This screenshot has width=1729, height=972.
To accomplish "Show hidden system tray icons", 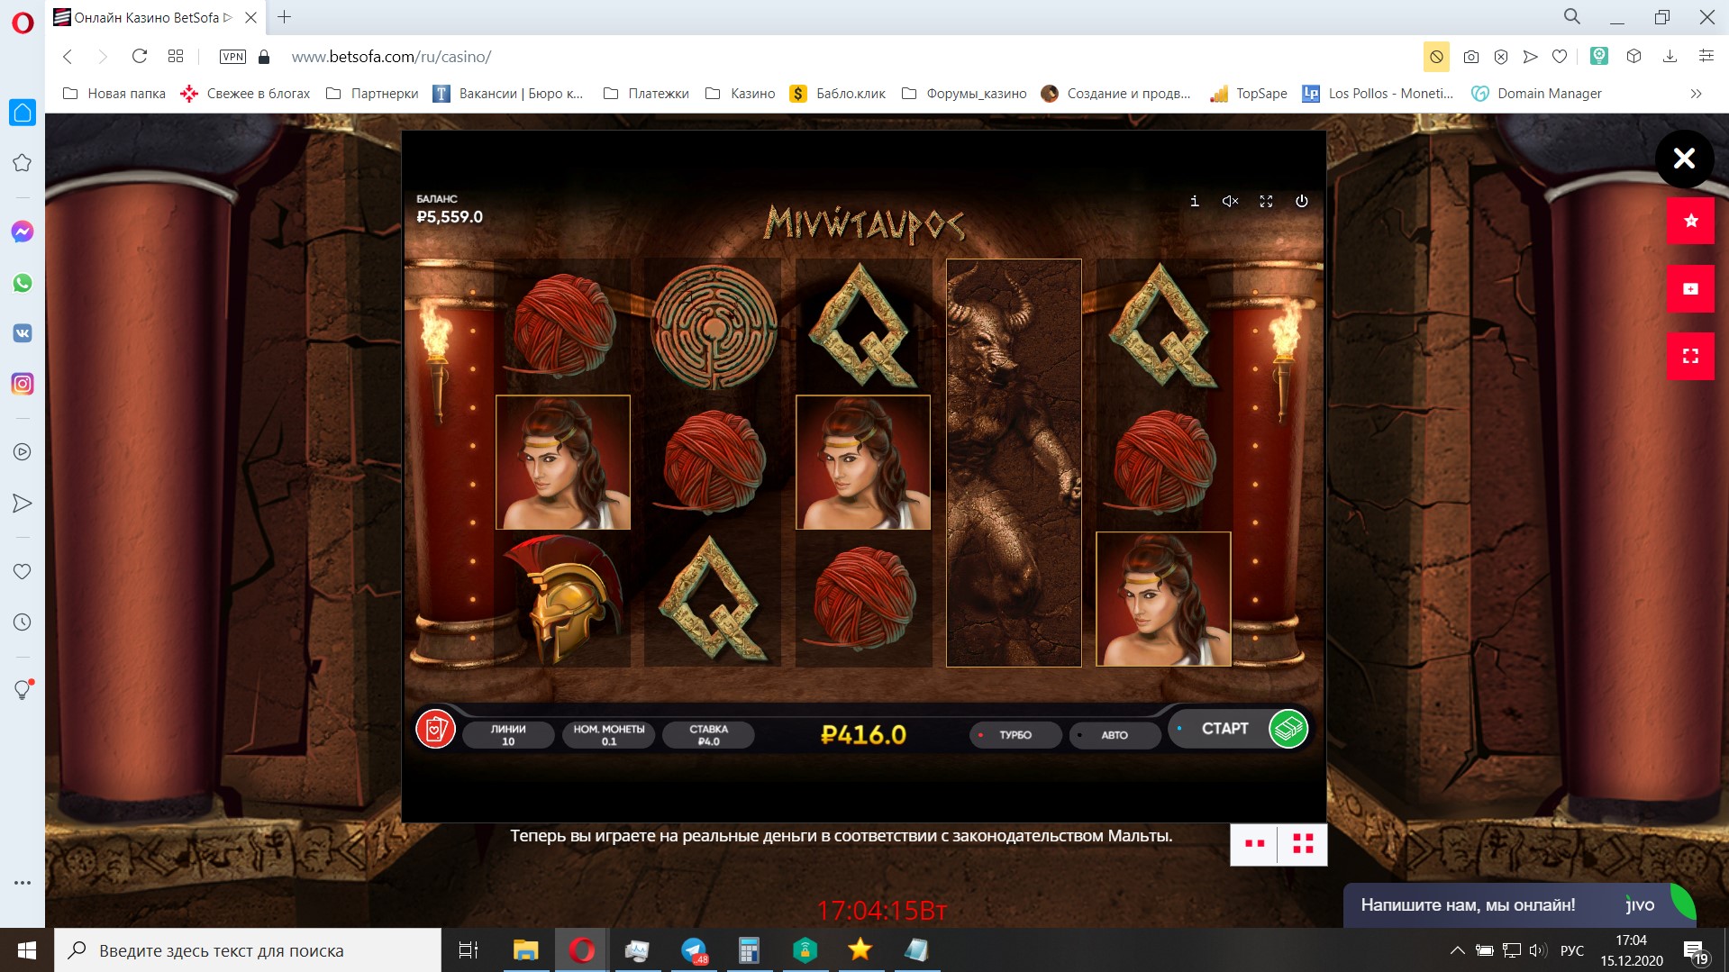I will (x=1457, y=950).
